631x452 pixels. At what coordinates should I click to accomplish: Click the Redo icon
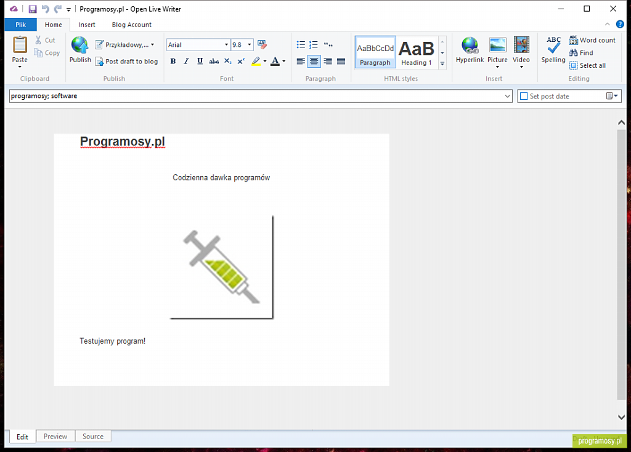(58, 9)
